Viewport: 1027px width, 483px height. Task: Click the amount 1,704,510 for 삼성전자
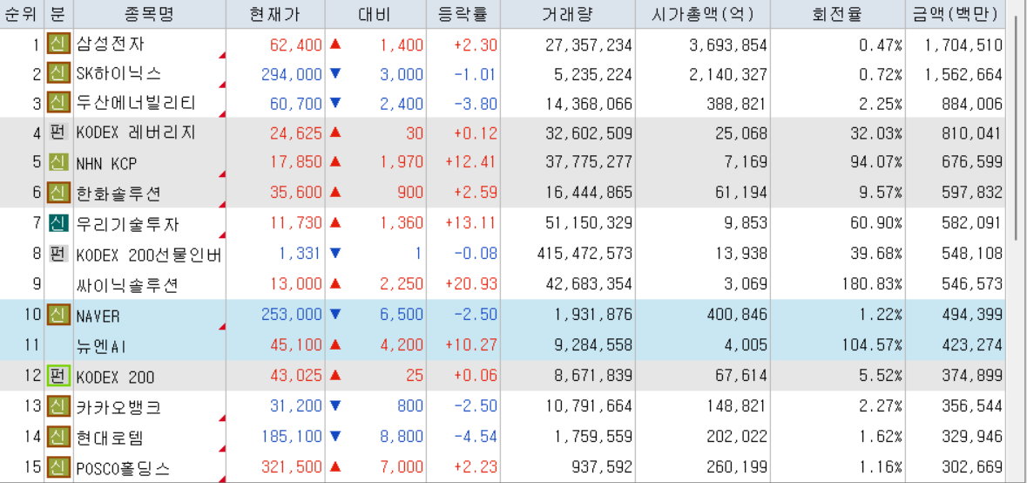click(964, 45)
